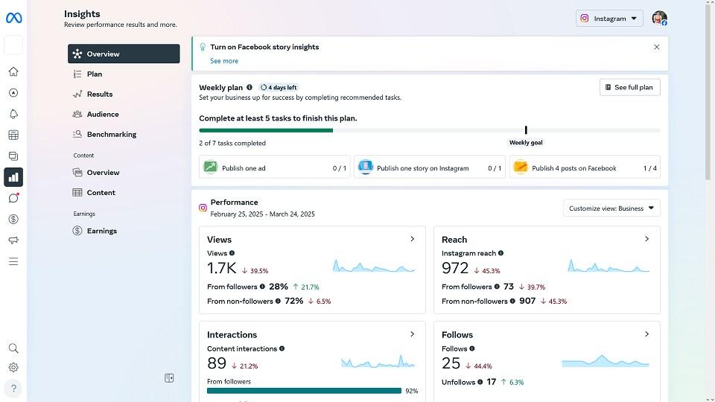
Task: Click the See full plan button
Action: [x=629, y=87]
